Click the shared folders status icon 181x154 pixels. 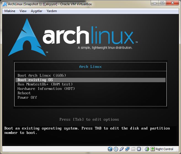tap(133, 149)
